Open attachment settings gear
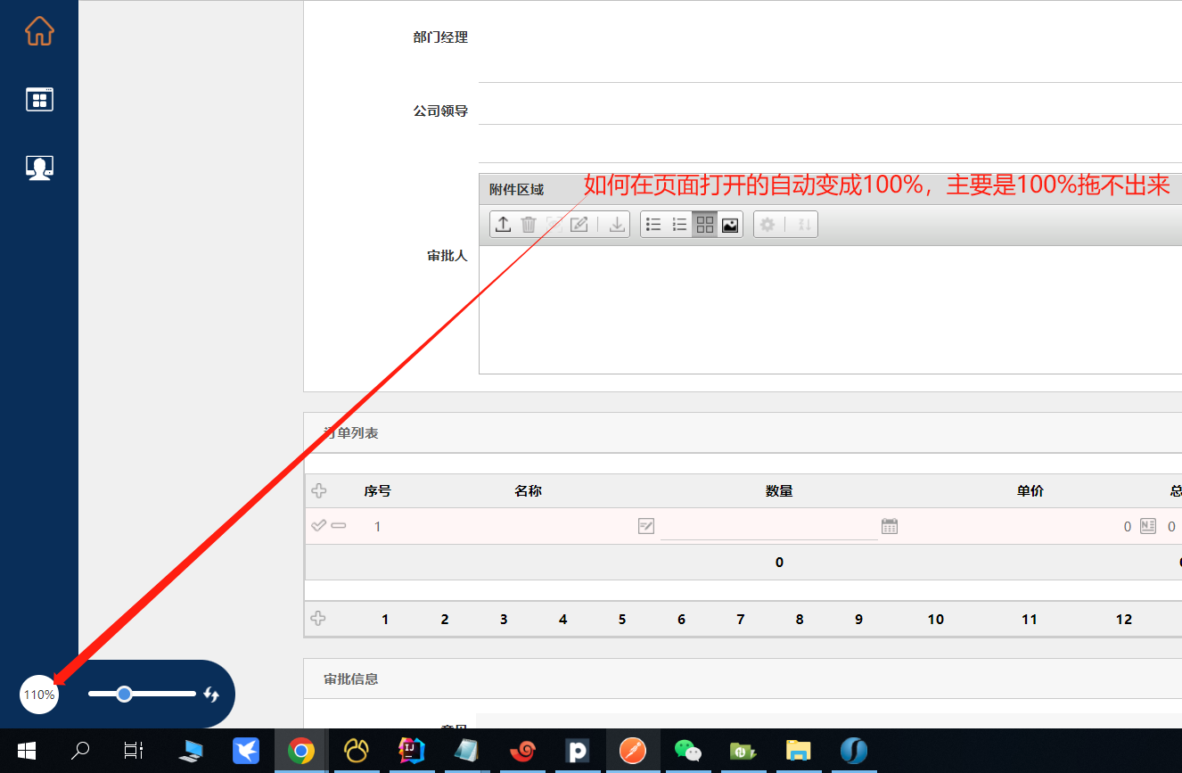 [767, 225]
